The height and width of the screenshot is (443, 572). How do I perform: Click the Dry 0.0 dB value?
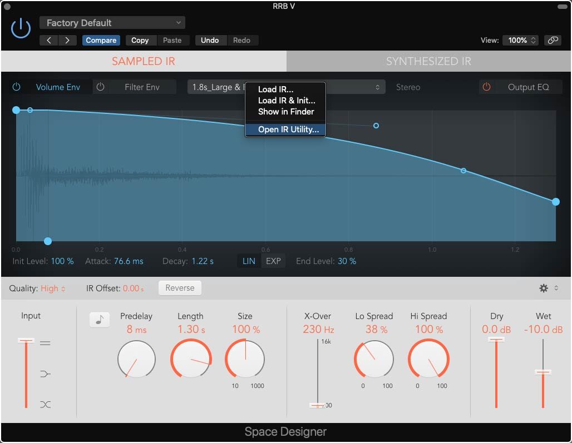pos(496,330)
